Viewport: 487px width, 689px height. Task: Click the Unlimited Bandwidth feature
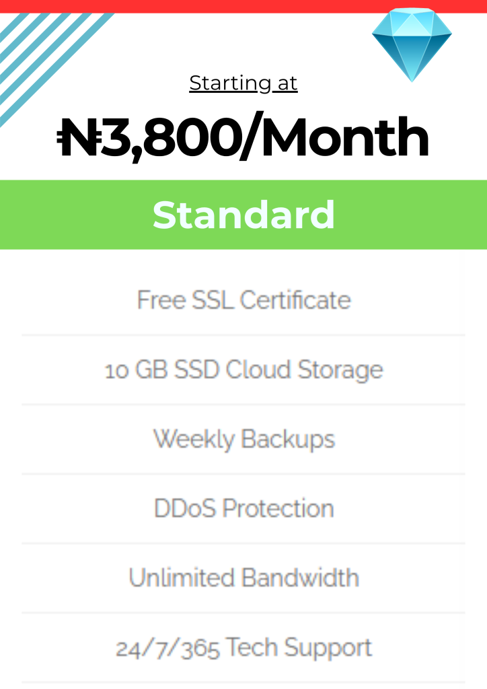(243, 577)
